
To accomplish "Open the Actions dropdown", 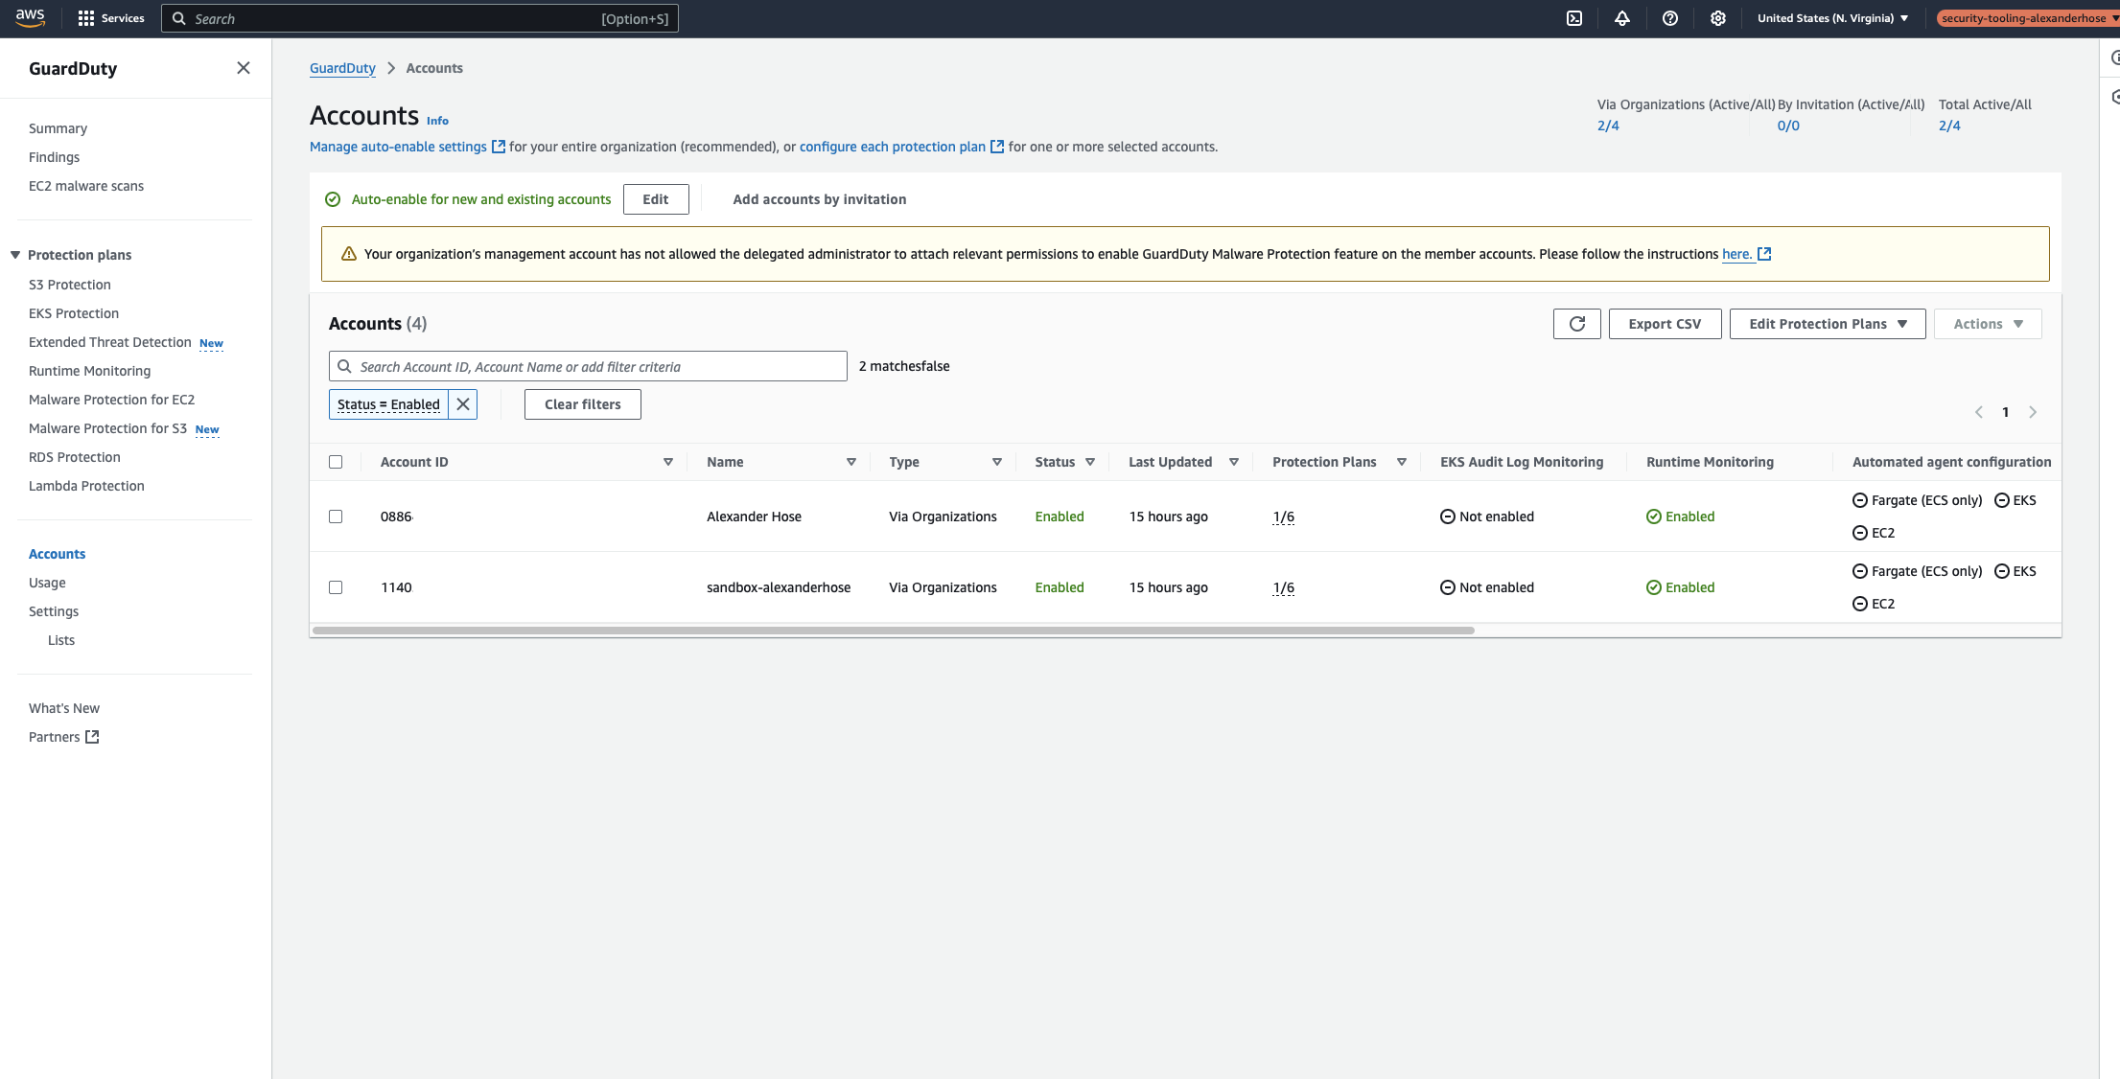I will [x=1988, y=324].
